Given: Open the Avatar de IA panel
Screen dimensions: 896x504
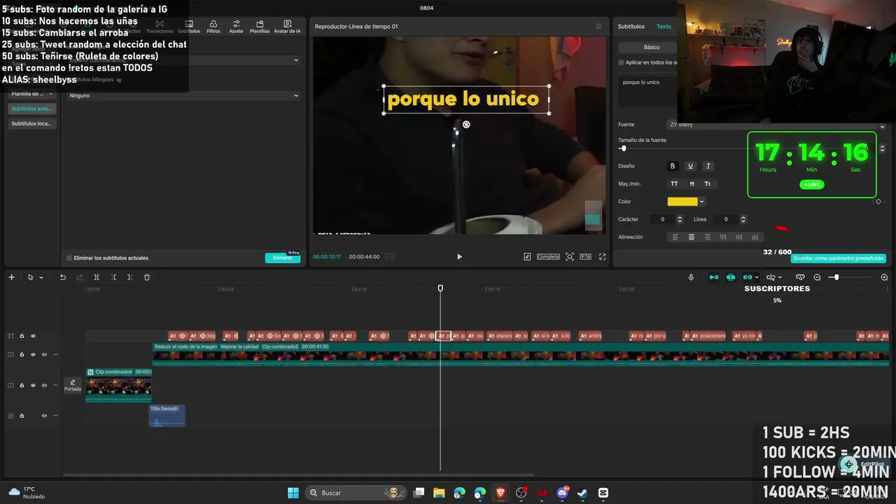Looking at the screenshot, I should [x=287, y=27].
